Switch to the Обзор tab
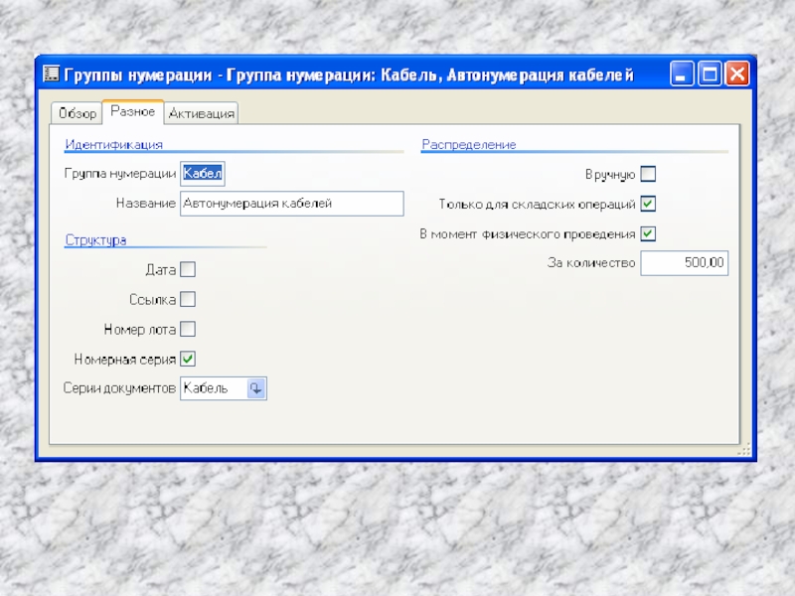 pyautogui.click(x=78, y=113)
